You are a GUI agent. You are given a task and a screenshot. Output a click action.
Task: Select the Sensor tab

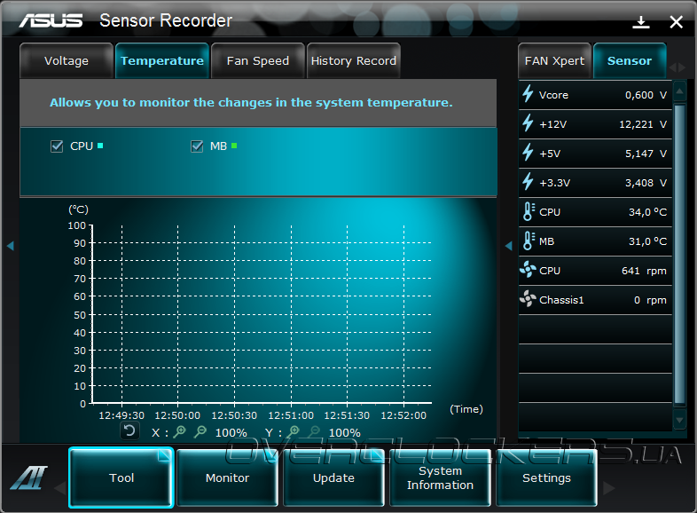[x=630, y=61]
